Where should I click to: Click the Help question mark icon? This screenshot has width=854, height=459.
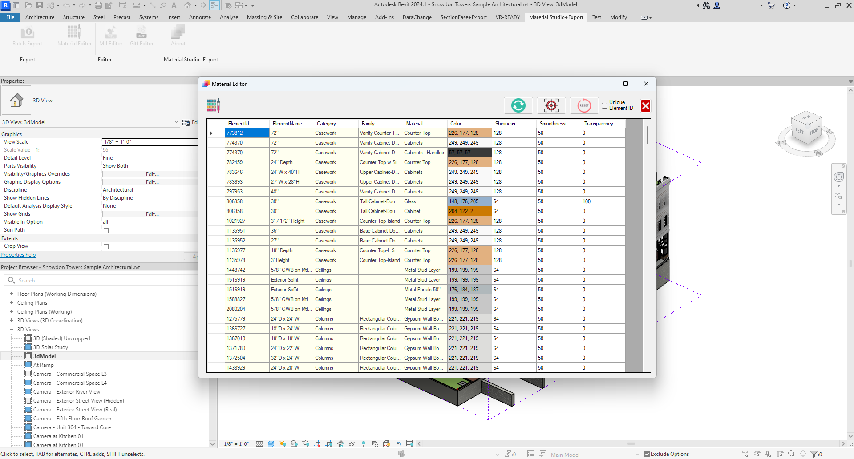(787, 5)
